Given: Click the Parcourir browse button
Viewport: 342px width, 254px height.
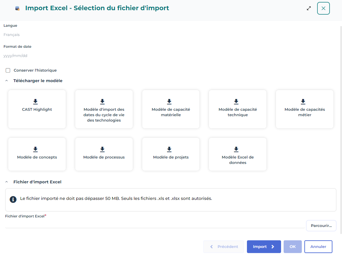Looking at the screenshot, I should point(321,226).
